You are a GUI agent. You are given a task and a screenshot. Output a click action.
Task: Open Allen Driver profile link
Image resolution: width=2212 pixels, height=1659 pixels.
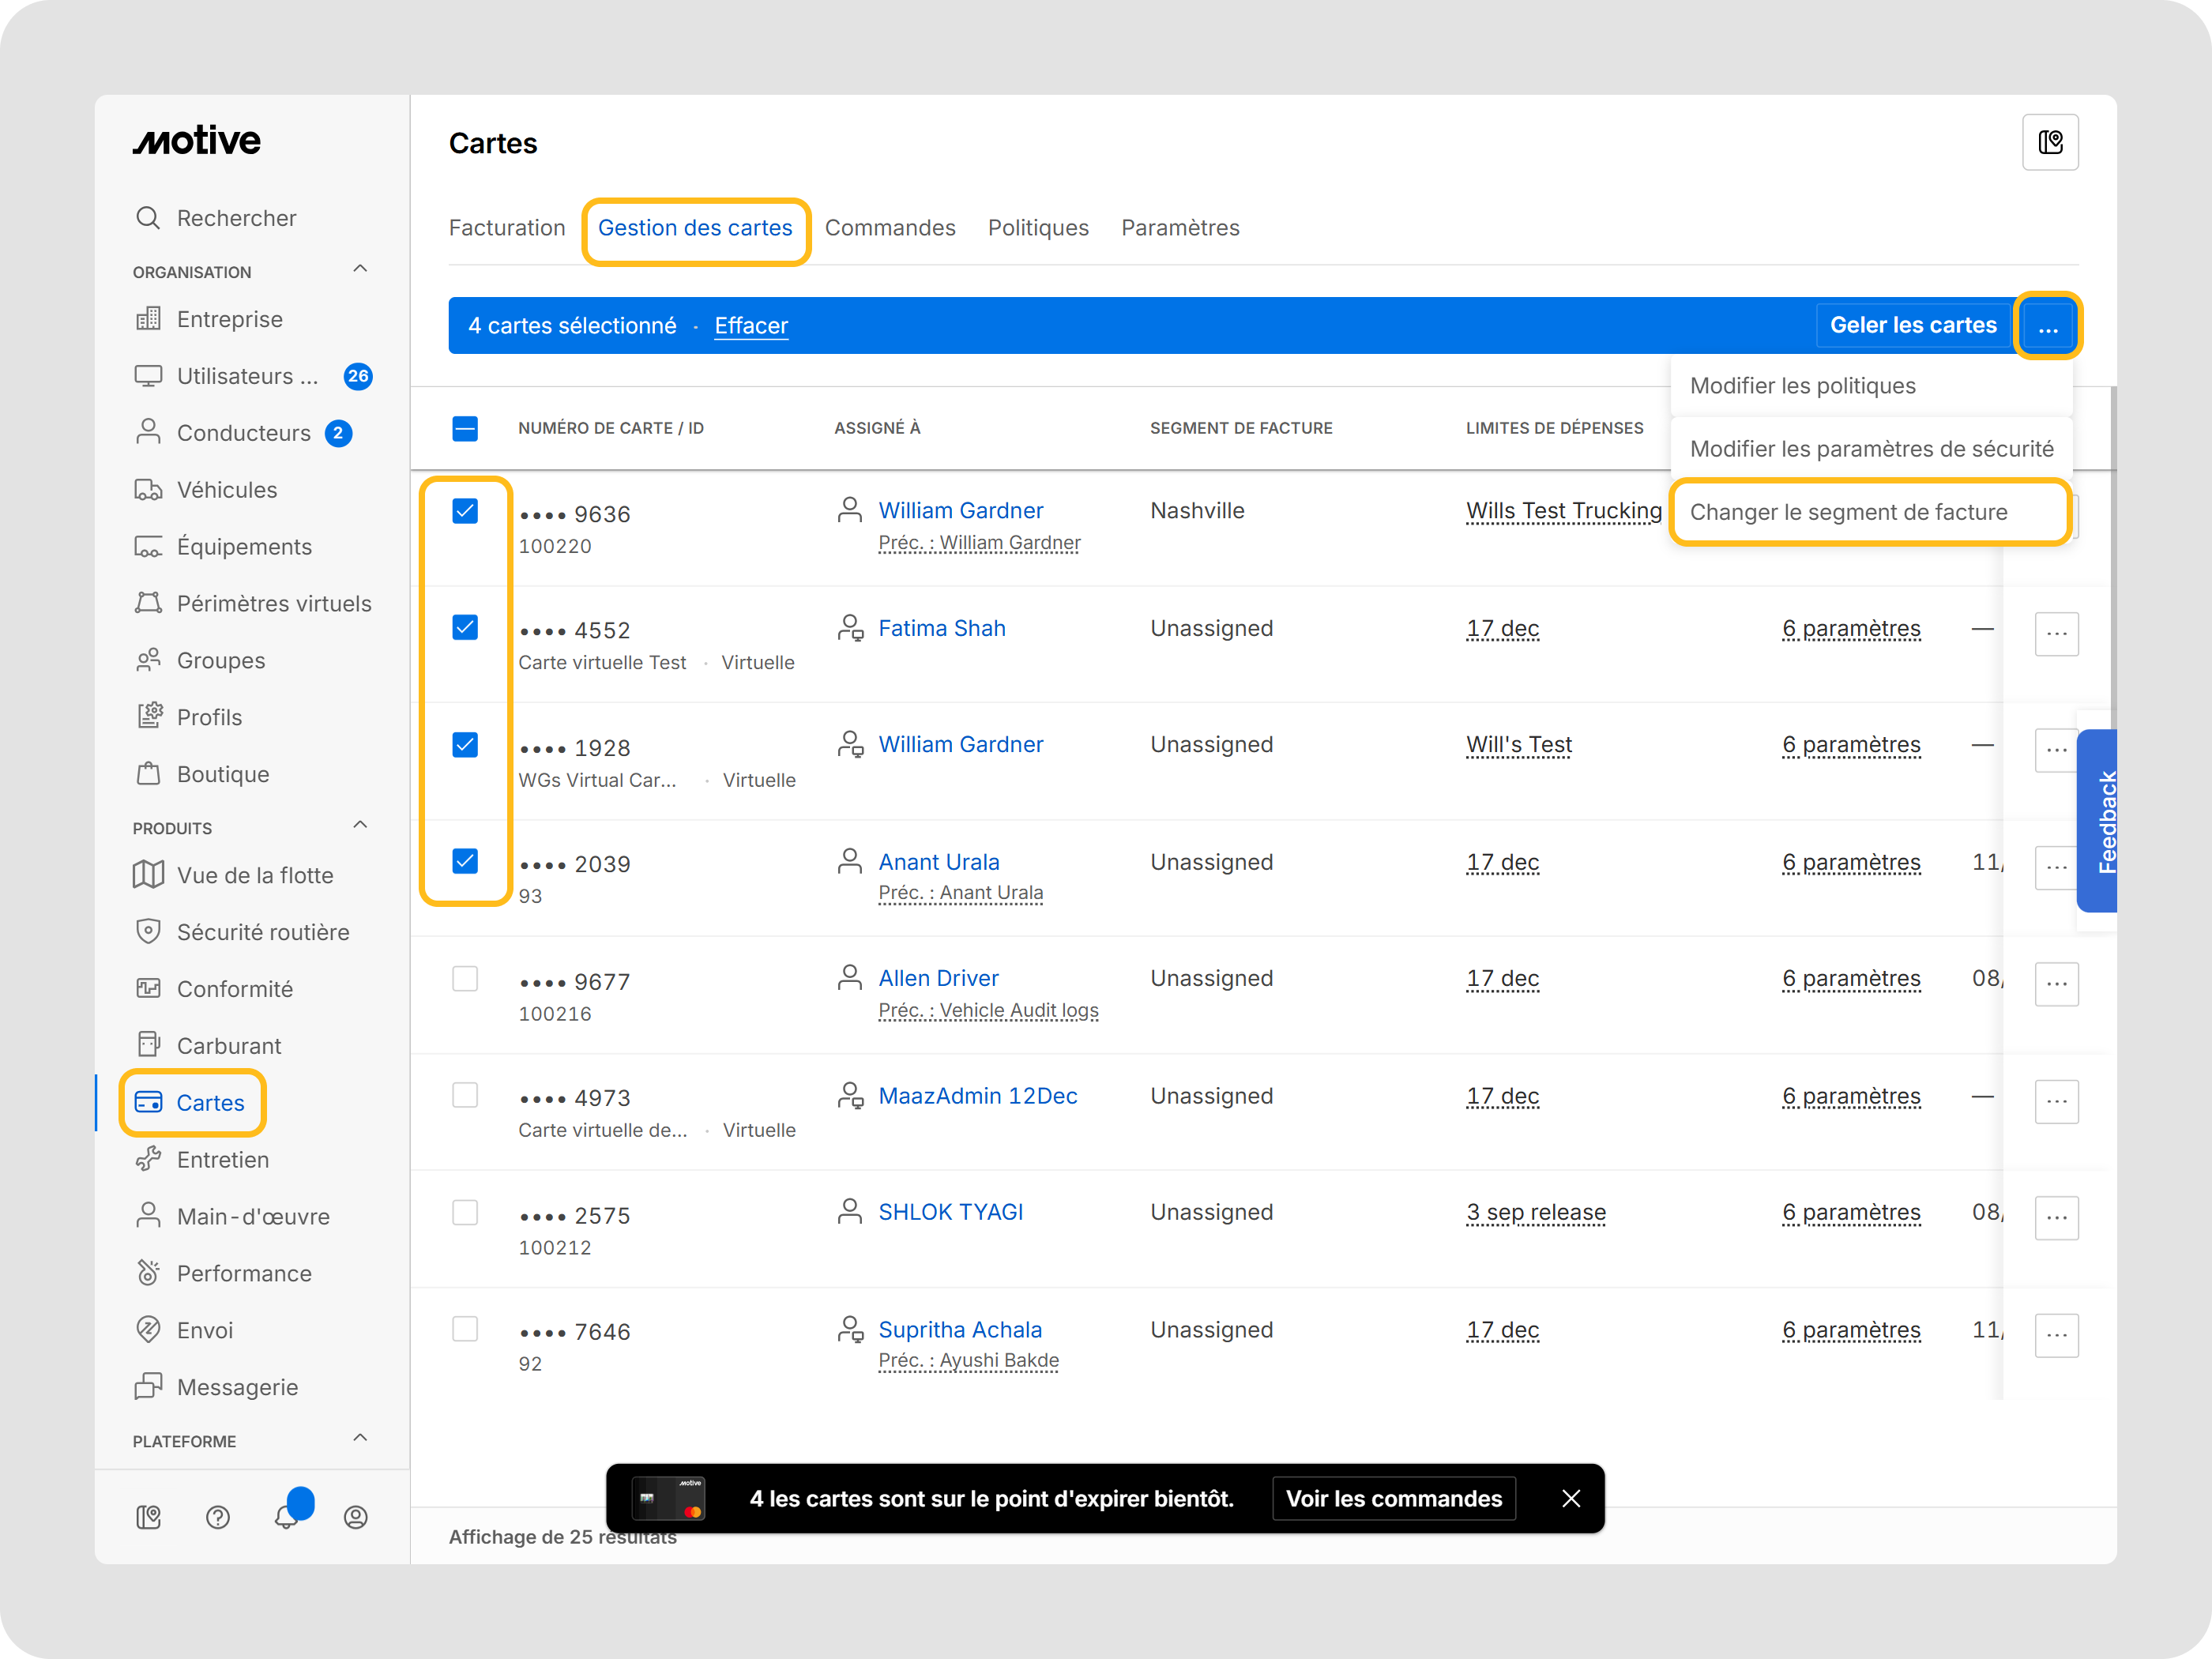939,978
